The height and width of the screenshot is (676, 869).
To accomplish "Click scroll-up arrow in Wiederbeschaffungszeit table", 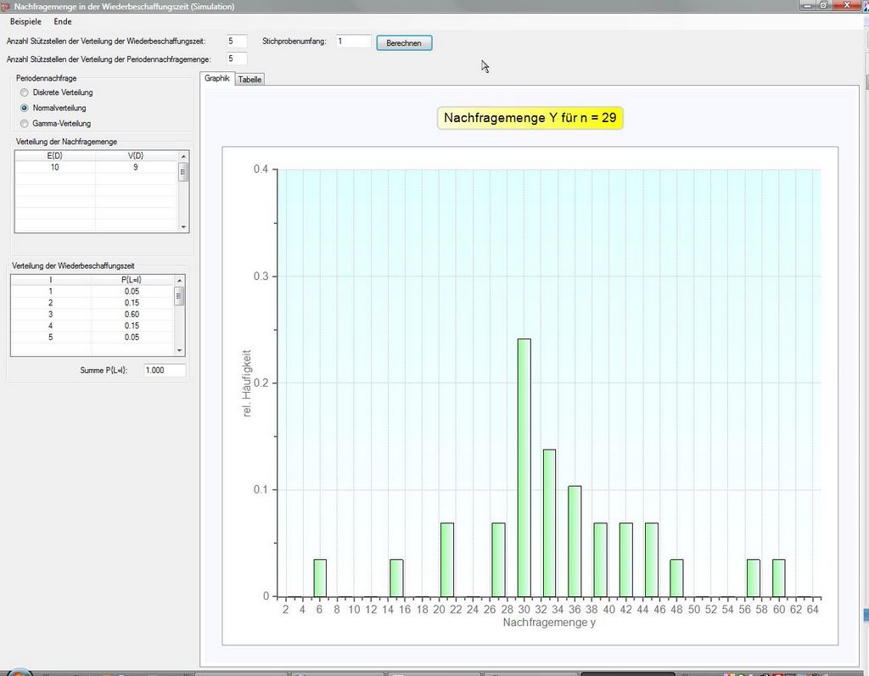I will (179, 280).
